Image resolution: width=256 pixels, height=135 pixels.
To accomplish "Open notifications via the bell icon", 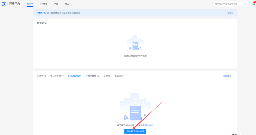I will pos(253,4).
